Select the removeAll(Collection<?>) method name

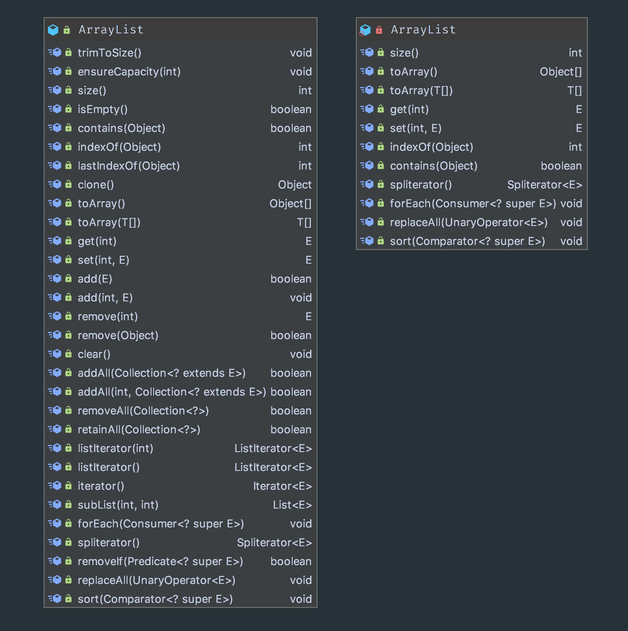point(143,411)
